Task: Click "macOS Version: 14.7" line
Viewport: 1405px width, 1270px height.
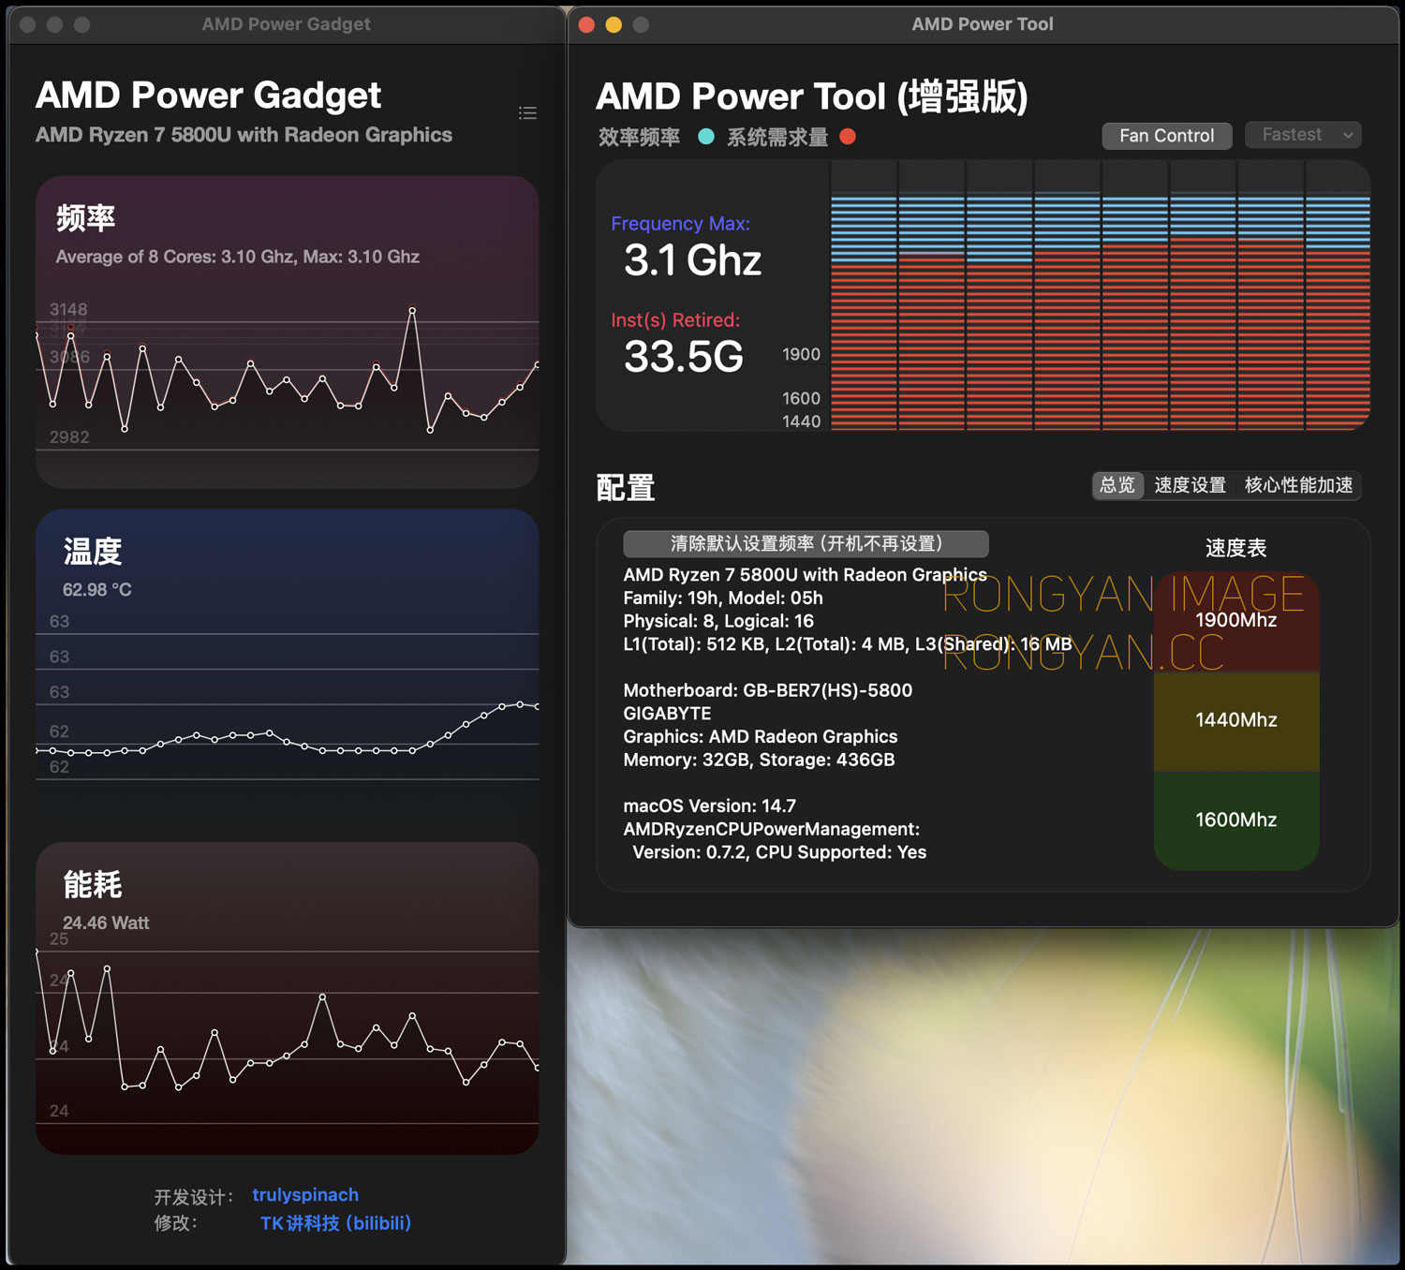Action: [x=710, y=806]
